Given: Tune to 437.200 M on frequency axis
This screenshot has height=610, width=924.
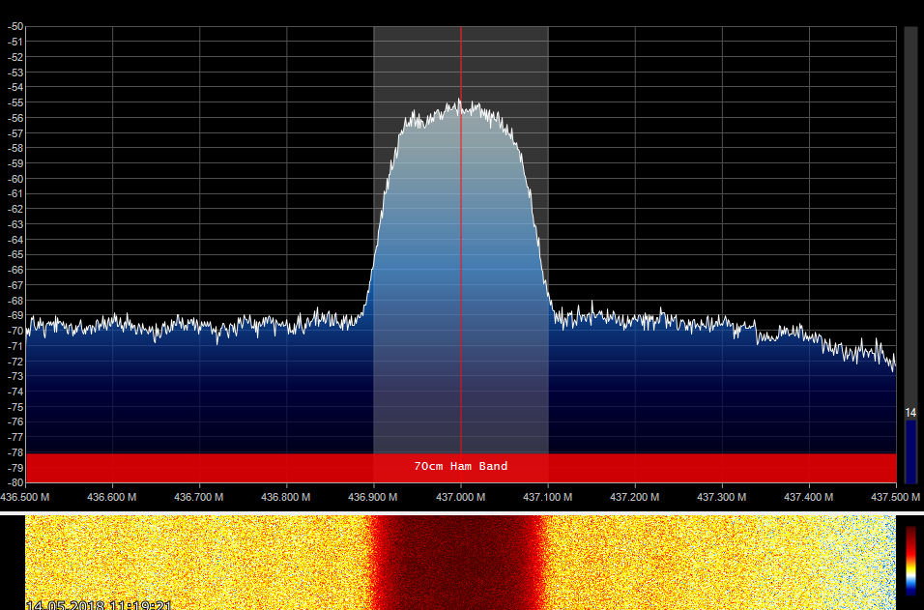Looking at the screenshot, I should click(635, 496).
